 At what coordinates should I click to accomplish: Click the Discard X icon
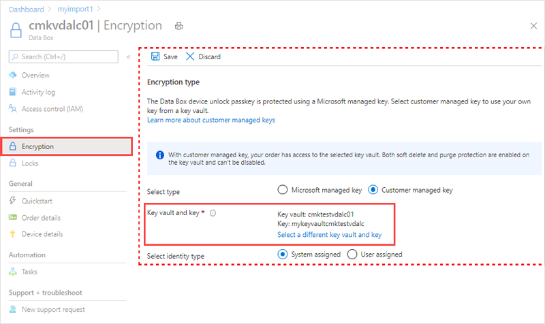190,56
